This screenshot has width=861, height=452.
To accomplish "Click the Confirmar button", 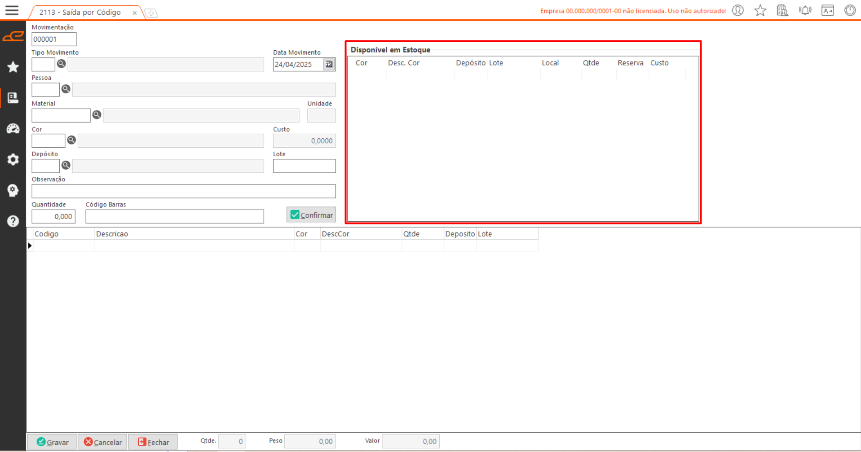I will coord(311,215).
